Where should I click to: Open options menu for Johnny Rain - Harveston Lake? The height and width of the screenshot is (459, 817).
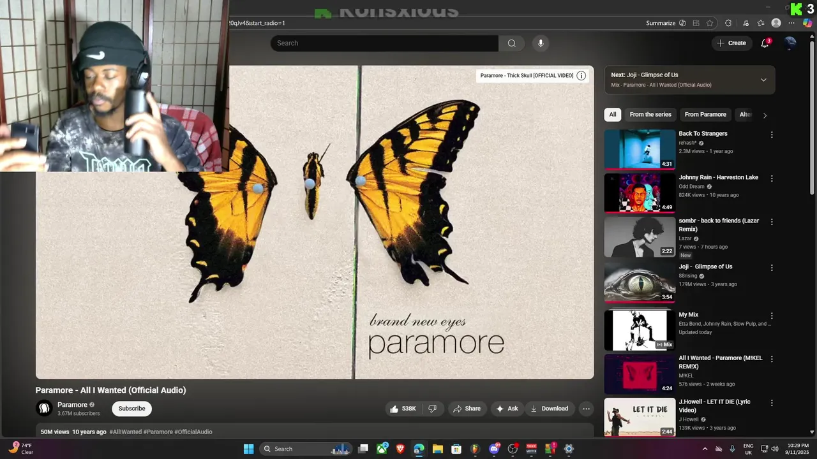tap(772, 178)
